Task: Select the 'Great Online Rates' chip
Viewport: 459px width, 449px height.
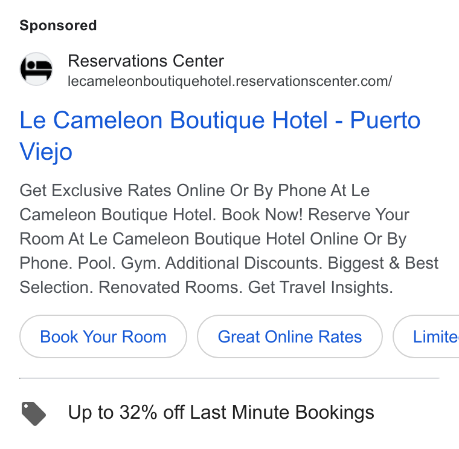Action: (x=290, y=336)
